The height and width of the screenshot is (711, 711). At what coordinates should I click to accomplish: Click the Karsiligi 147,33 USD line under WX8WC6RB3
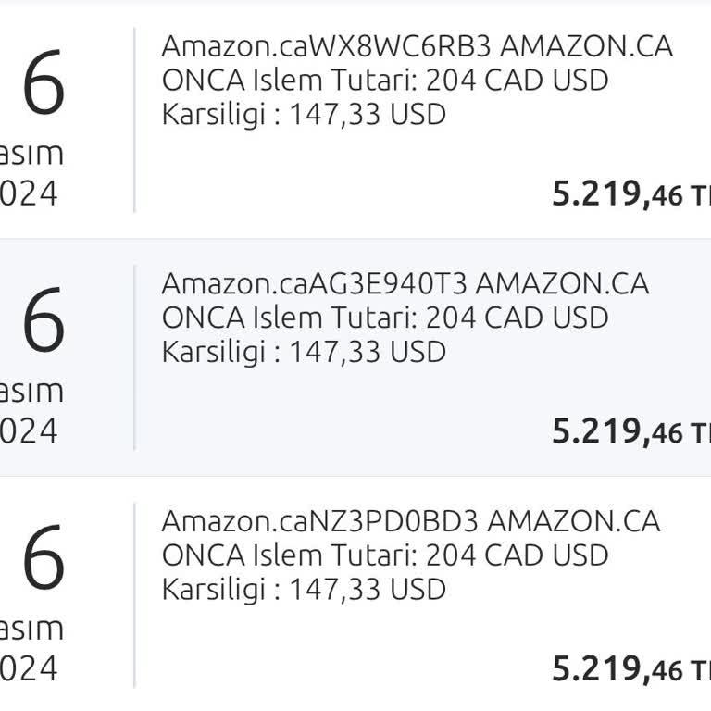click(304, 115)
